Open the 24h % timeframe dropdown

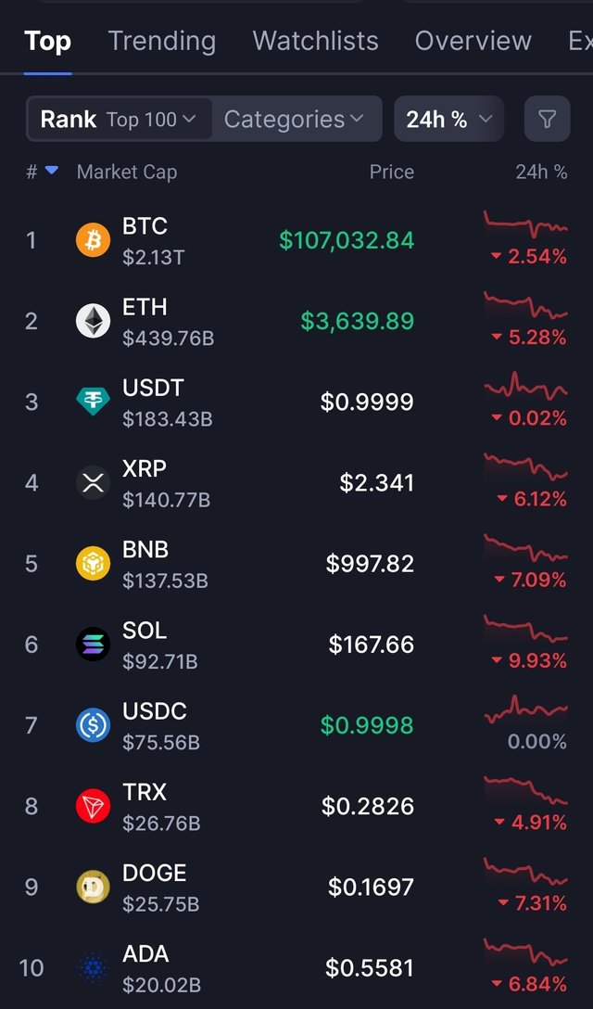(x=449, y=120)
